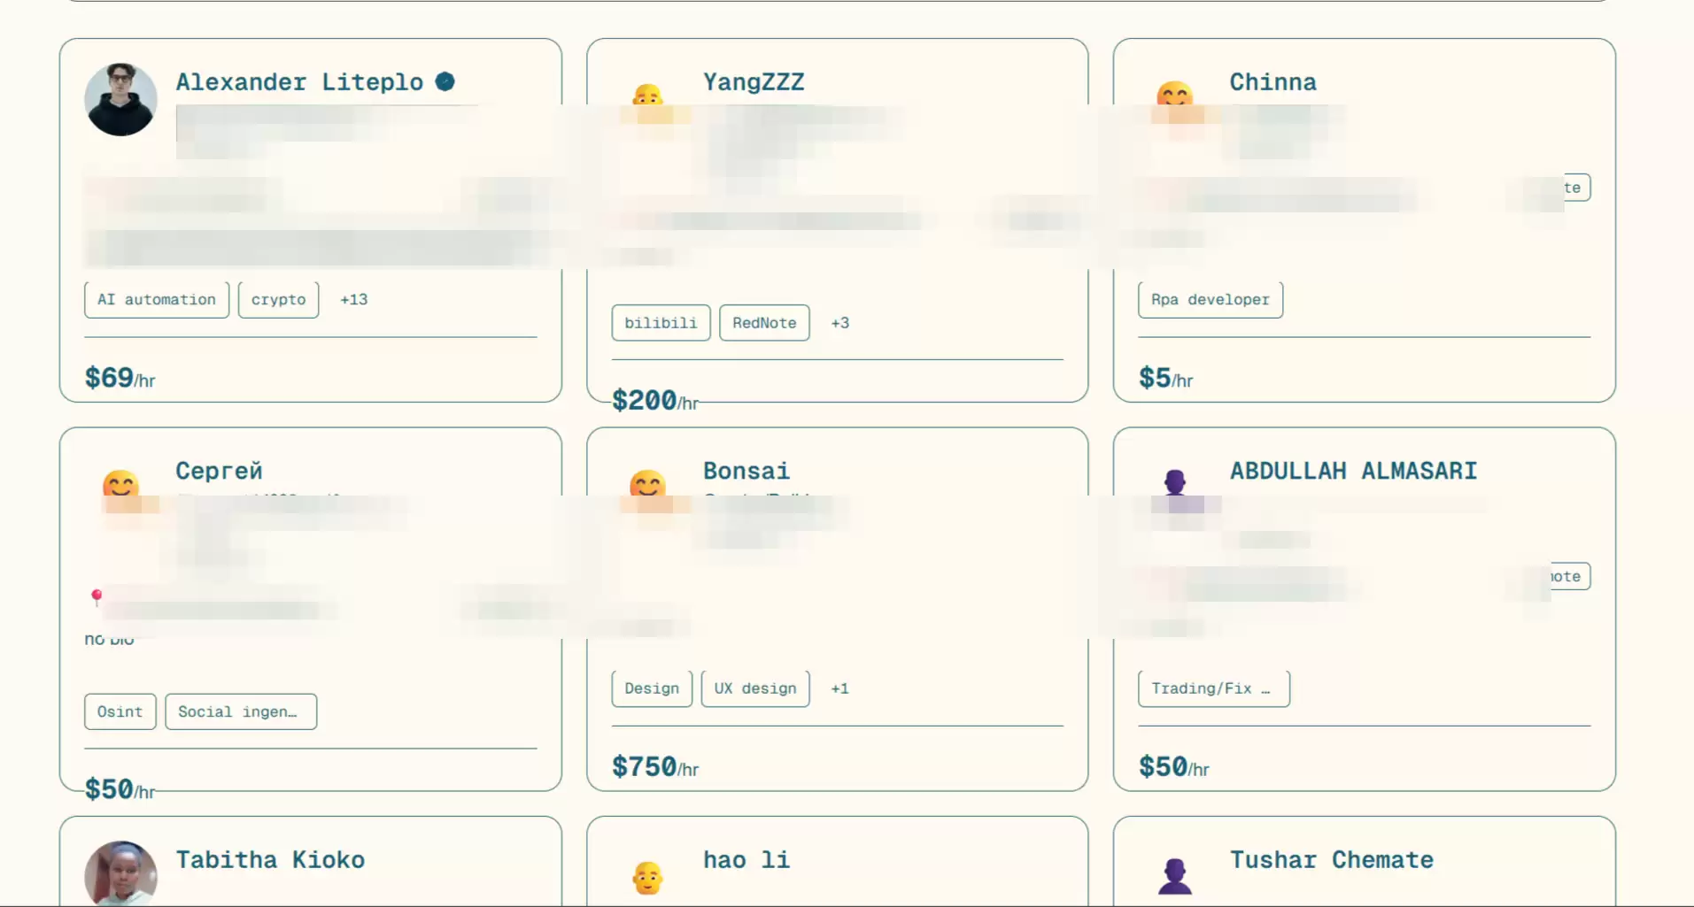Select the crypto skill tag
Viewport: 1694px width, 907px height.
pyautogui.click(x=278, y=300)
